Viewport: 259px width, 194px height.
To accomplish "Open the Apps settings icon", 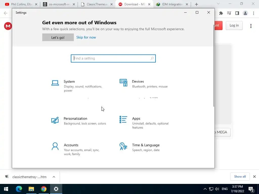I will click(123, 119).
